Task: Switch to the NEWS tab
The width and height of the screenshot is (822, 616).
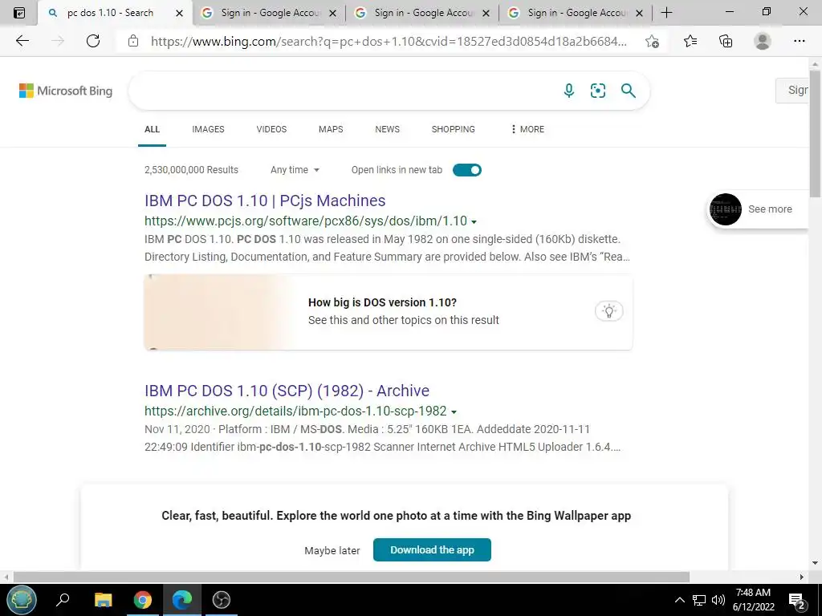Action: click(388, 129)
